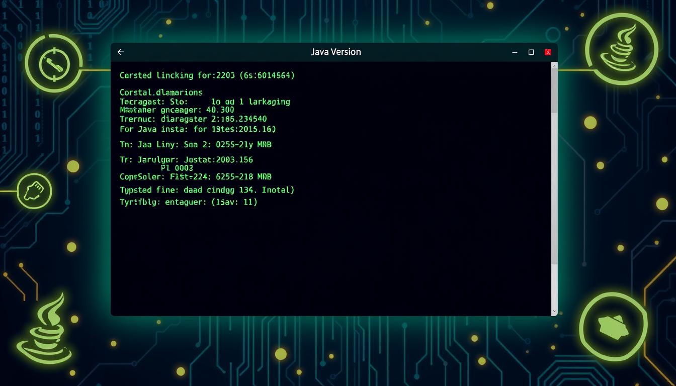676x386 pixels.
Task: Click the last line "Tyrfbly: entaguer"
Action: pyautogui.click(x=188, y=202)
